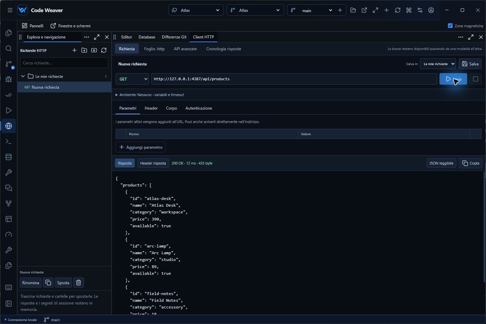Click the request URL input field
Image resolution: width=486 pixels, height=324 pixels.
[294, 79]
